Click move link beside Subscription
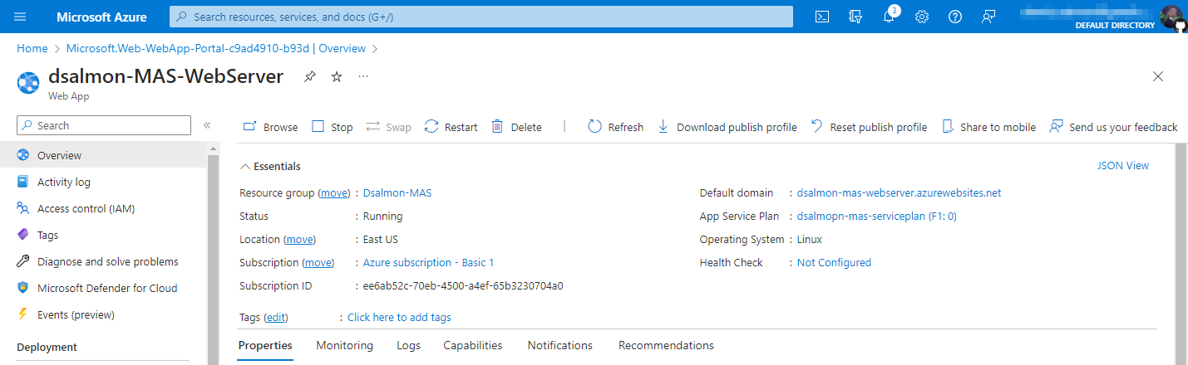 (318, 262)
